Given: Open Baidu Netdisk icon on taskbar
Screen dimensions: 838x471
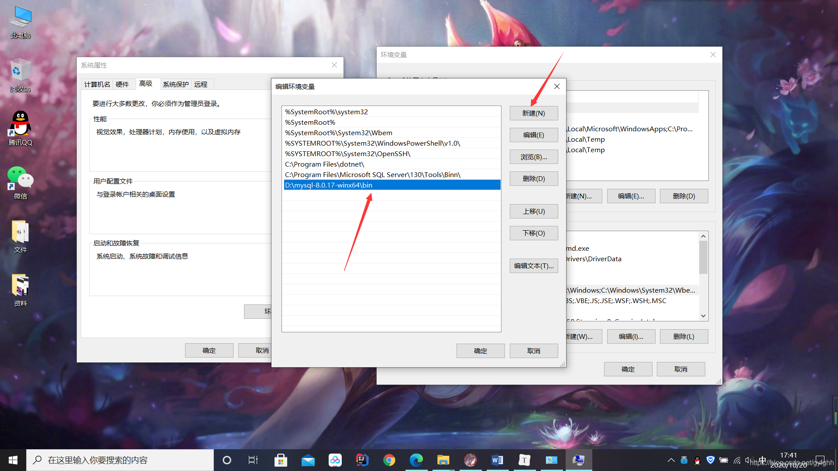Looking at the screenshot, I should [335, 460].
